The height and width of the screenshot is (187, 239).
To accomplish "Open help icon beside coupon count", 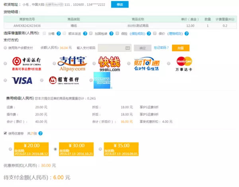I will (40, 133).
